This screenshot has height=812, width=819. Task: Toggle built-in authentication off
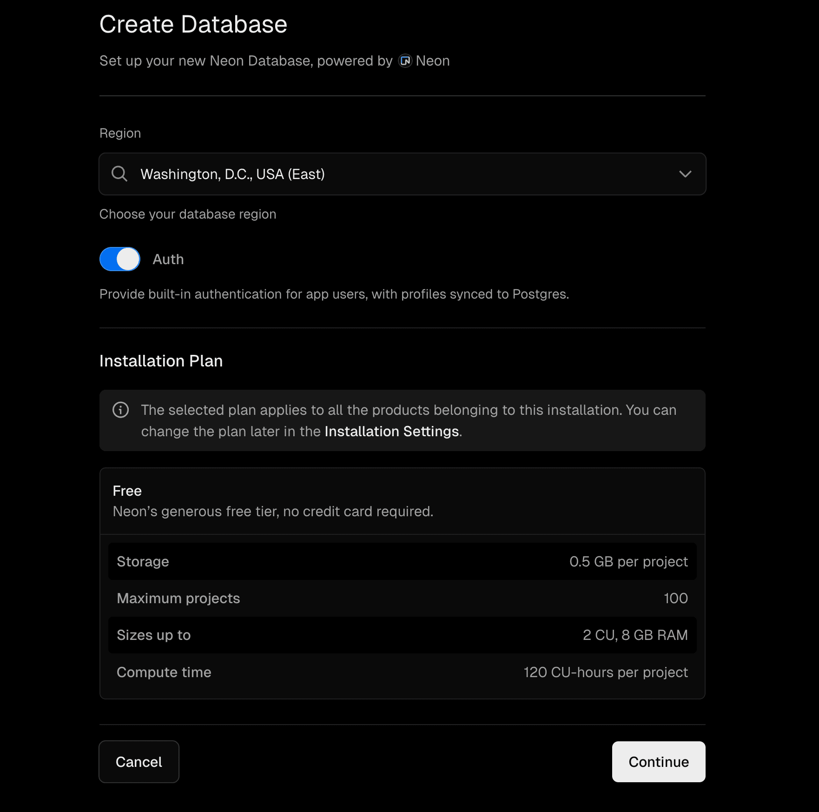click(119, 259)
